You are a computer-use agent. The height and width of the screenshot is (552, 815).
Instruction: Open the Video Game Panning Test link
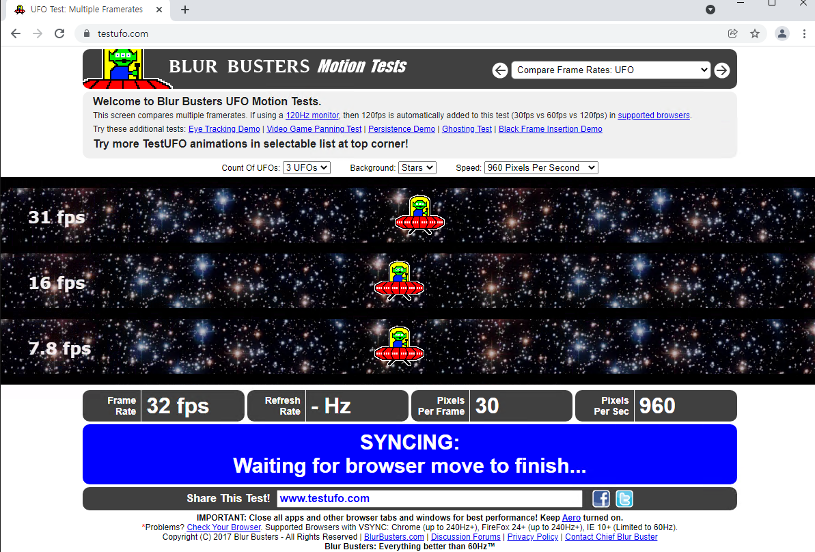(x=314, y=129)
